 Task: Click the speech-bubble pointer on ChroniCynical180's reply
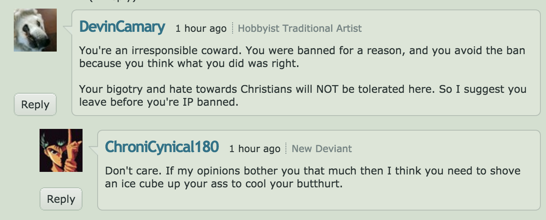click(93, 150)
